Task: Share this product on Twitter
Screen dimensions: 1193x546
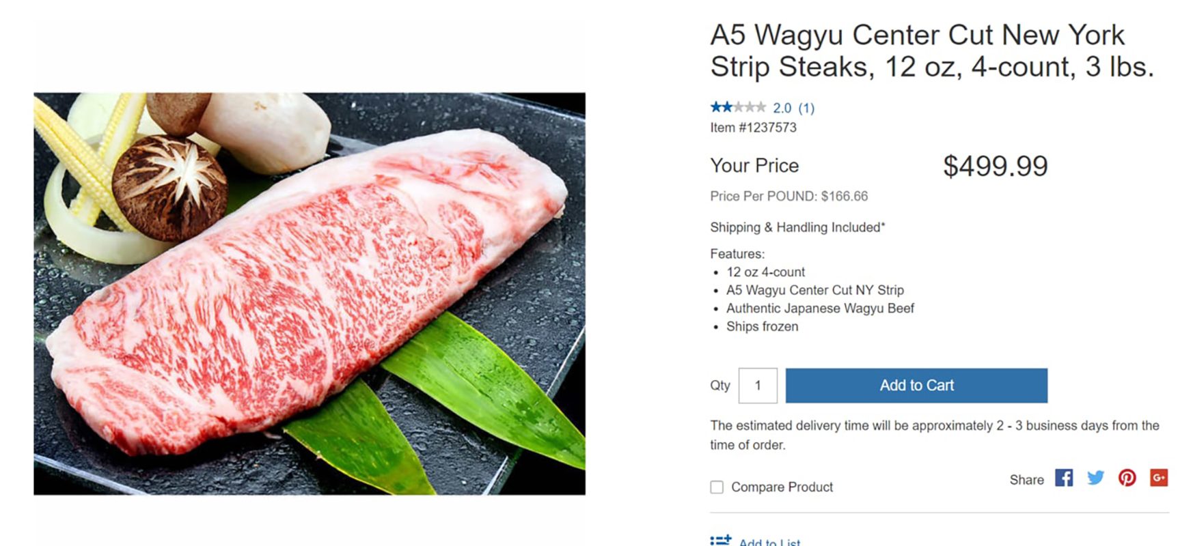Action: tap(1096, 478)
